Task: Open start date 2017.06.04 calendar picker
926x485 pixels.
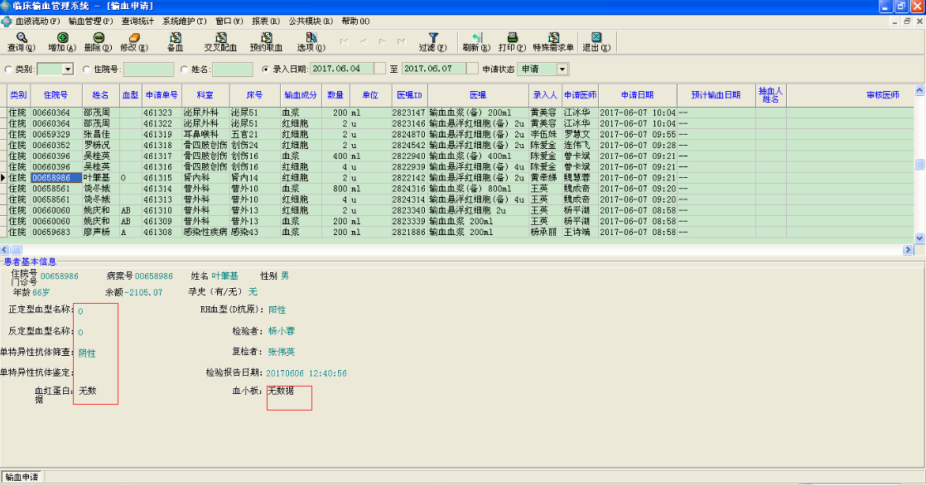Action: coord(379,69)
